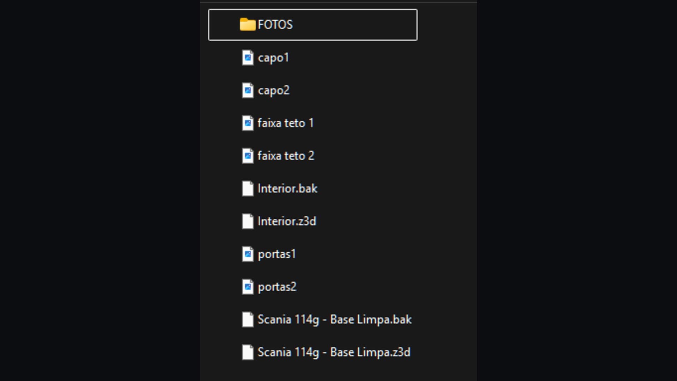Viewport: 677px width, 381px height.
Task: Click the Scania 114g Base Limpa.bak file icon
Action: (x=248, y=320)
